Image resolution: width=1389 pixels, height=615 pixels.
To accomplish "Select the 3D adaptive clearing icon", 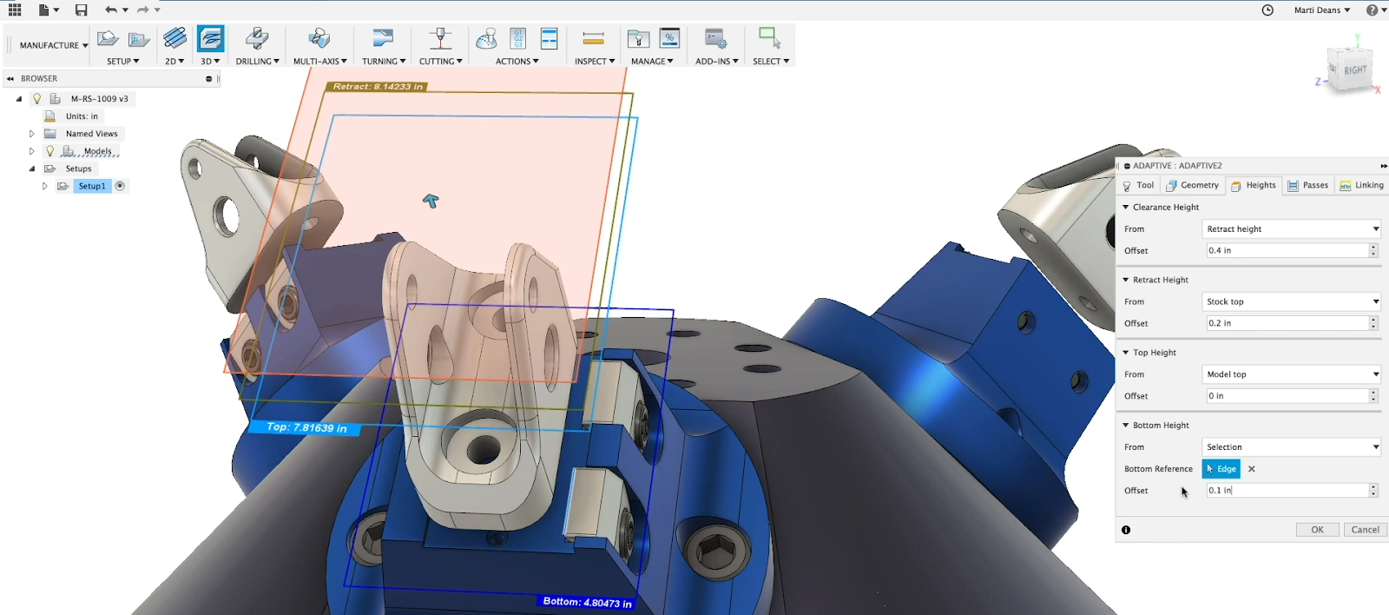I will click(210, 38).
